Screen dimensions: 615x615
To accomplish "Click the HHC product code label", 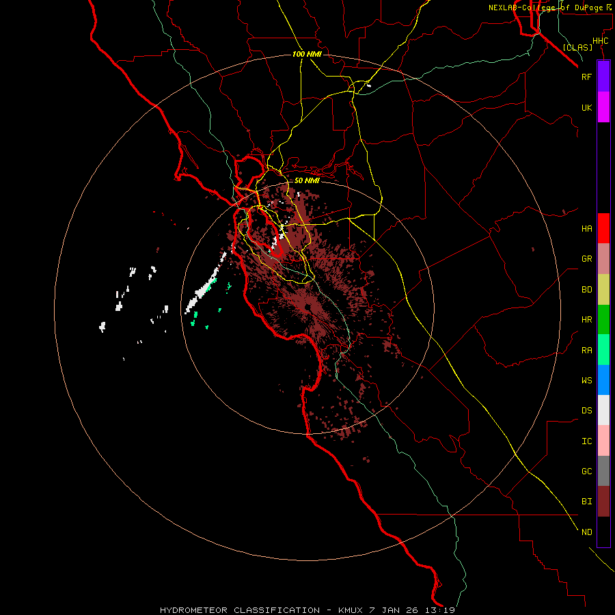I will click(x=600, y=41).
